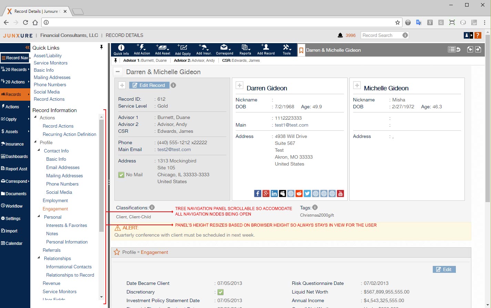Viewport: 491px width, 308px height.
Task: Open Darren Gideon's MySpace icon
Action: pos(282,193)
